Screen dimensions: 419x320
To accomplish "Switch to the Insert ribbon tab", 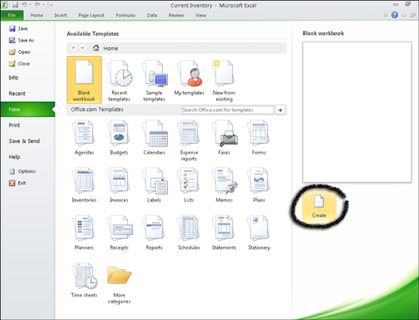I will point(61,15).
